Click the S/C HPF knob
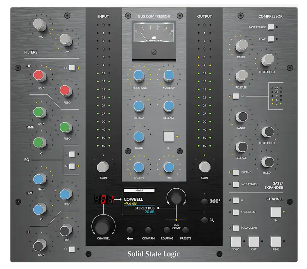Image resolution: width=307 pixels, height=269 pixels. 139,167
